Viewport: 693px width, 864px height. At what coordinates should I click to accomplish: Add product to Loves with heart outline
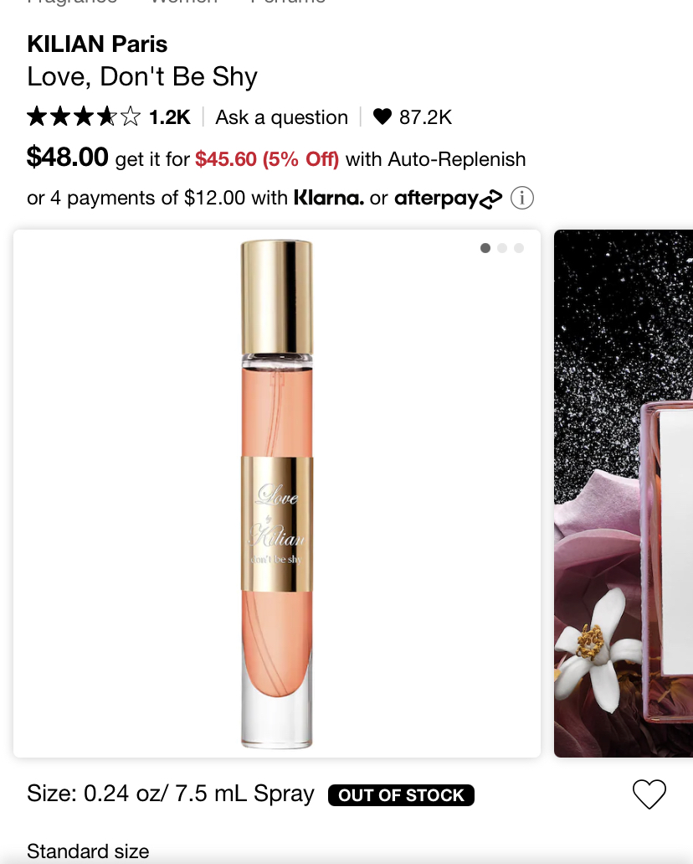(x=649, y=794)
